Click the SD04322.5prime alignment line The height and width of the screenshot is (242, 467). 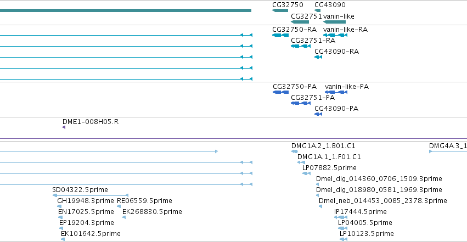[x=90, y=195]
